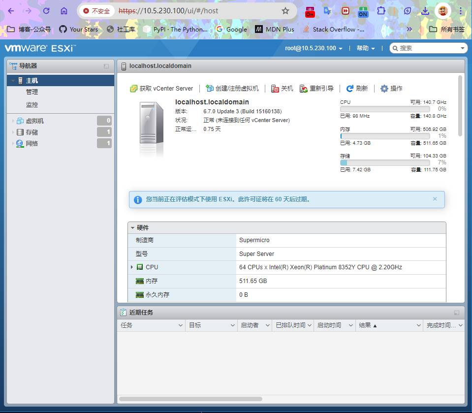
Task: Expand the 虚拟机 tree node
Action: point(13,121)
